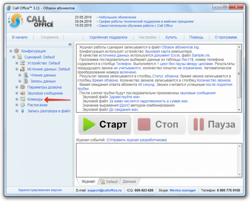Switch to the Default tab
The height and width of the screenshot is (202, 251).
tap(110, 181)
